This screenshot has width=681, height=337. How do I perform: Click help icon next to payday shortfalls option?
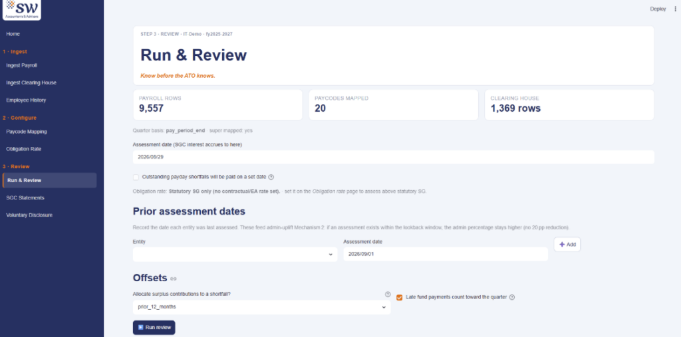tap(271, 177)
